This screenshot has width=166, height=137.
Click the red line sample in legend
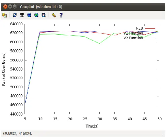[x=150, y=28]
